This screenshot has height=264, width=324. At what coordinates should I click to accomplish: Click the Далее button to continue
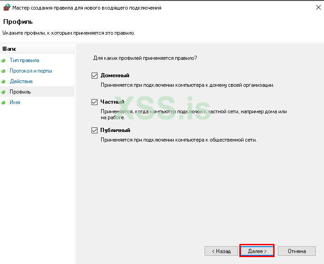coord(257,251)
